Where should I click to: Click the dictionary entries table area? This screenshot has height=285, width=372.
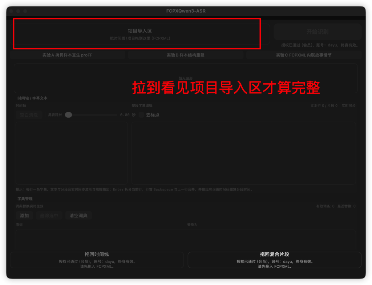point(185,238)
